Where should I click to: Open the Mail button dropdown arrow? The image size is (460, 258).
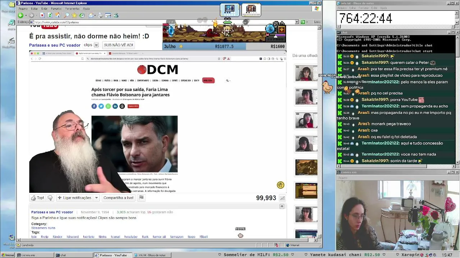click(95, 15)
